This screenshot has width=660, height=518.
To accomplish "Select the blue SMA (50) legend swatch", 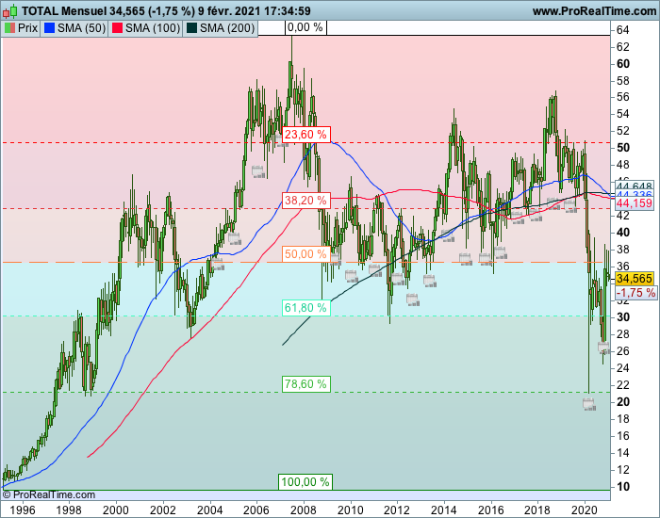I will [49, 28].
